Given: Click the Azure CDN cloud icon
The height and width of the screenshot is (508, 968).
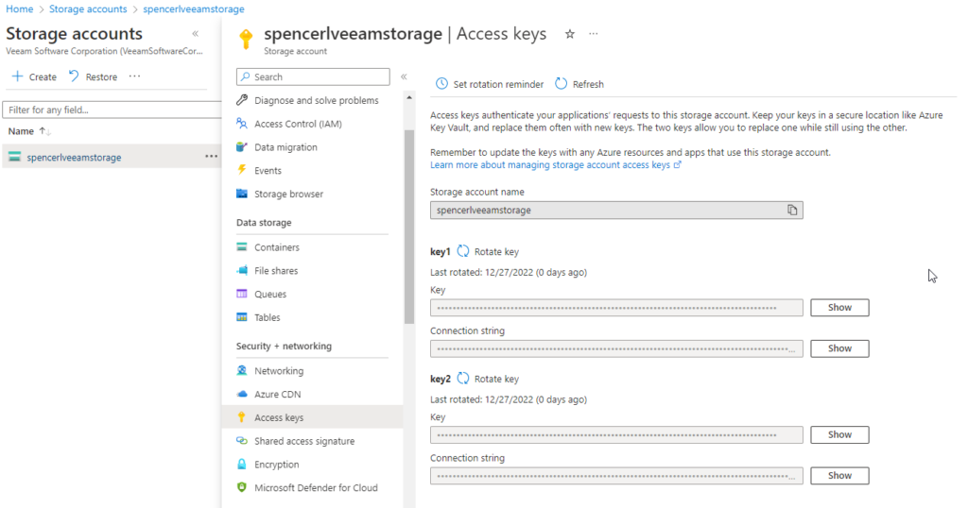Looking at the screenshot, I should (x=242, y=394).
